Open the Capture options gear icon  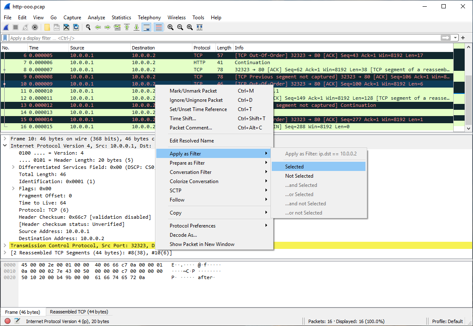point(34,27)
